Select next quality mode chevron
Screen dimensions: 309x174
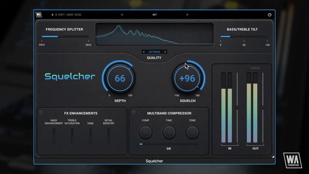coord(165,52)
